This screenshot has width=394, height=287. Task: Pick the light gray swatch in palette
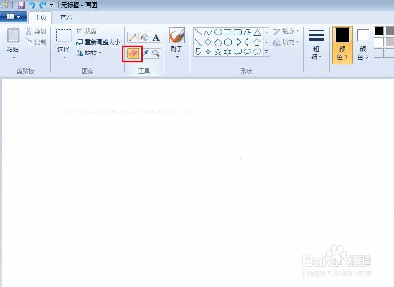point(389,42)
